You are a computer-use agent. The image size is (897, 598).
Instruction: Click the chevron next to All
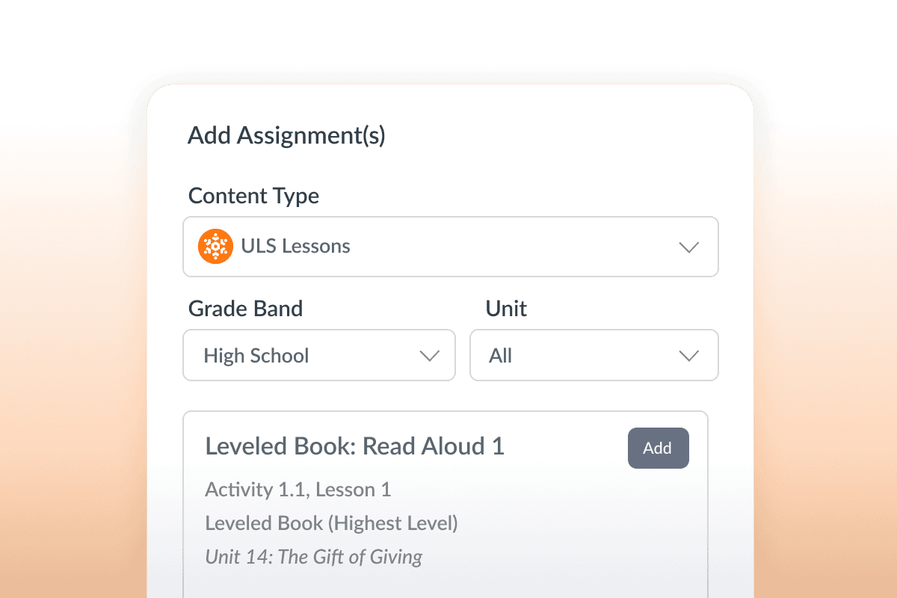coord(688,355)
